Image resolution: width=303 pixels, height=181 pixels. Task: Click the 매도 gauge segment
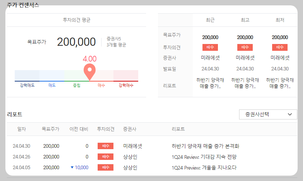click(x=52, y=76)
